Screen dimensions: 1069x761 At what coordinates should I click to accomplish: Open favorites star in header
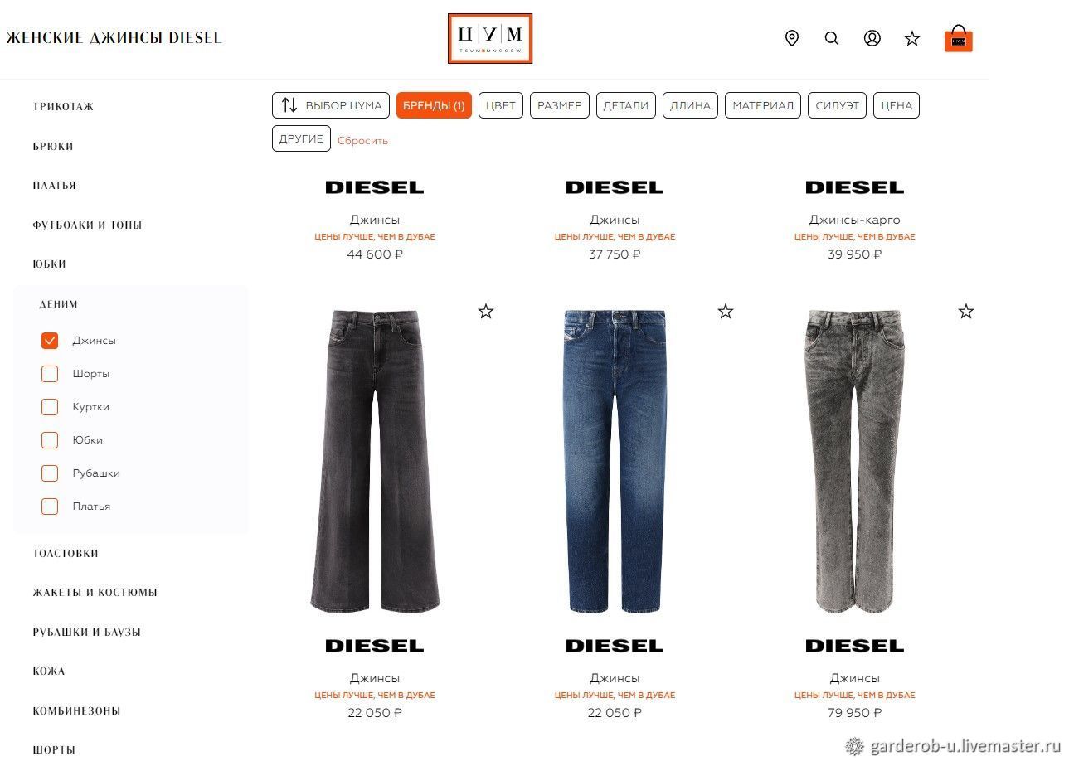tap(912, 38)
